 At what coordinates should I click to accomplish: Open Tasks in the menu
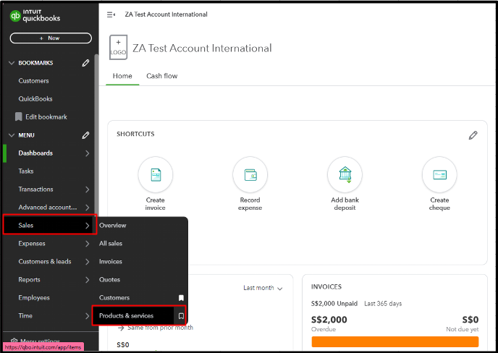tap(26, 171)
